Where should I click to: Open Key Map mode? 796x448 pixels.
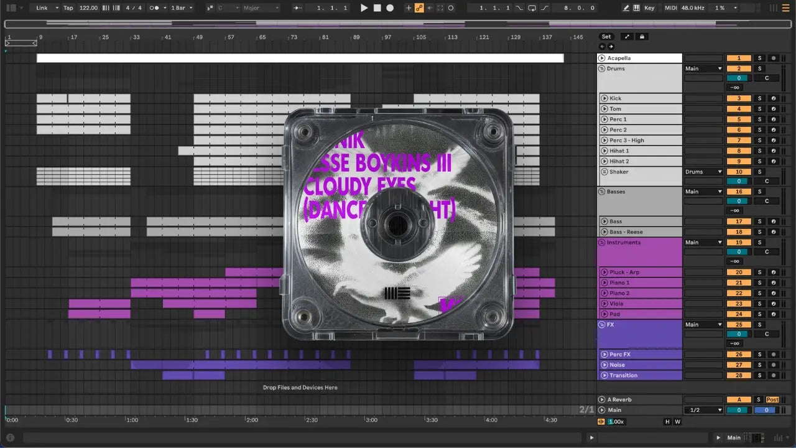[x=649, y=8]
